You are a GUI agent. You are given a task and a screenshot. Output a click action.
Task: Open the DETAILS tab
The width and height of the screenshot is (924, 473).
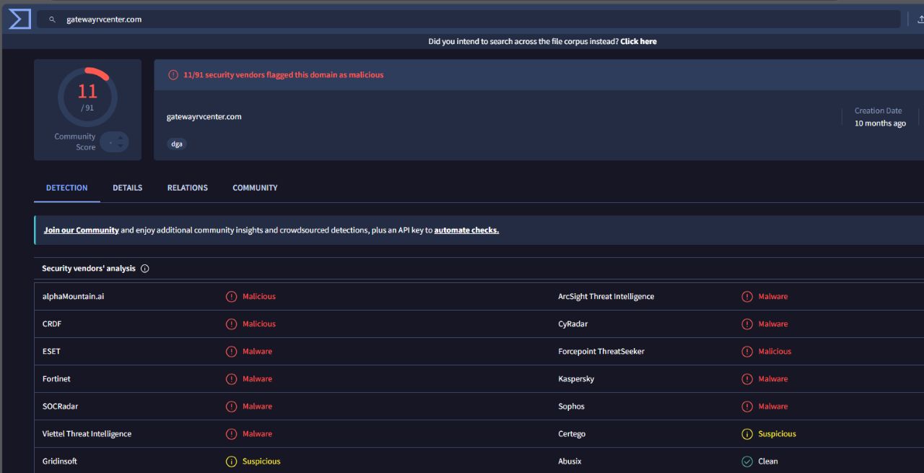click(127, 188)
